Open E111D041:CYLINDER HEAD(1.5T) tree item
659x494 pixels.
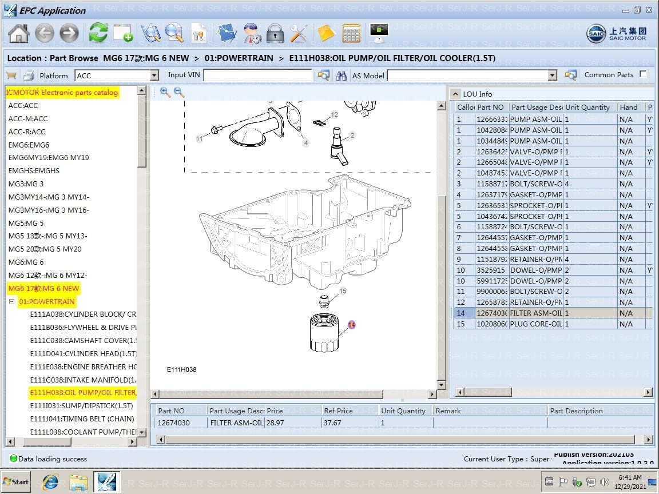click(x=83, y=354)
